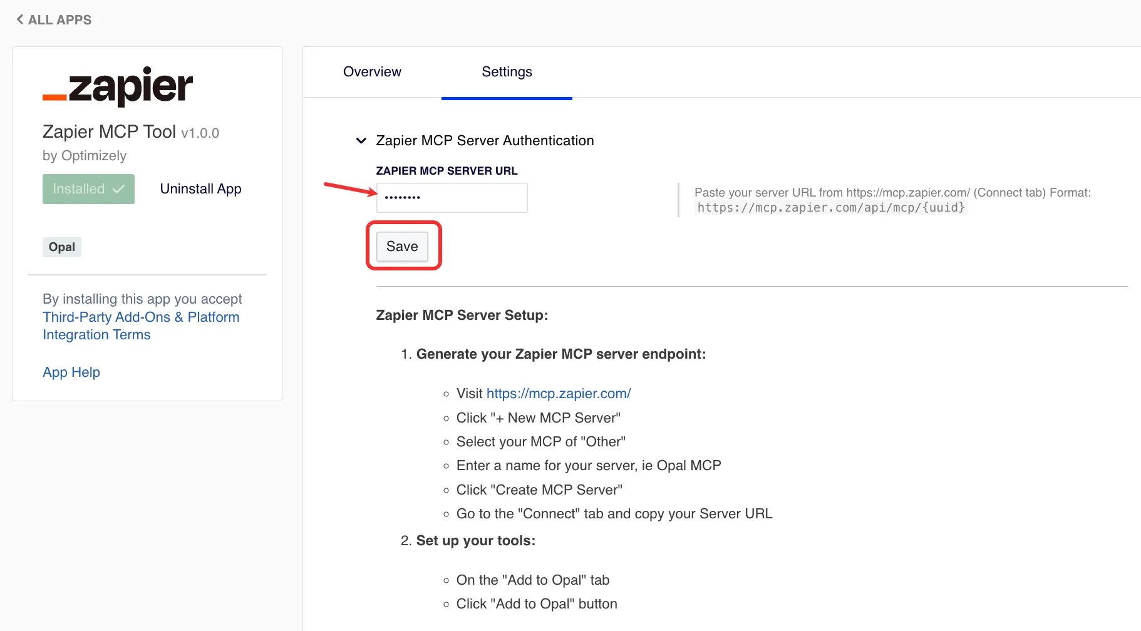Click the Zapier logo
This screenshot has height=631, width=1141.
118,86
